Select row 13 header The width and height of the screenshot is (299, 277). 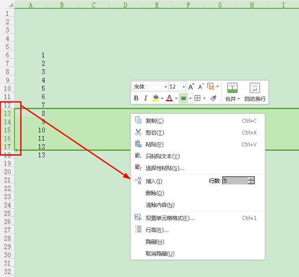[x=7, y=113]
